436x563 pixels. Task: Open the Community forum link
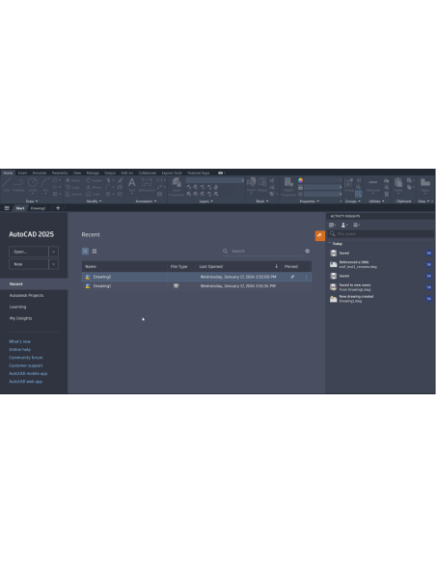point(26,358)
